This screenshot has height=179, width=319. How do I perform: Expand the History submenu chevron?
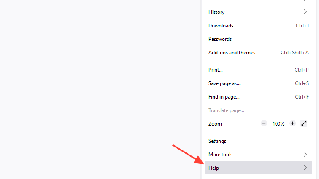[x=305, y=12]
